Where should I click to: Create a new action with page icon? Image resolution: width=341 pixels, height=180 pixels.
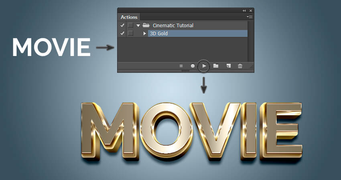coord(228,66)
